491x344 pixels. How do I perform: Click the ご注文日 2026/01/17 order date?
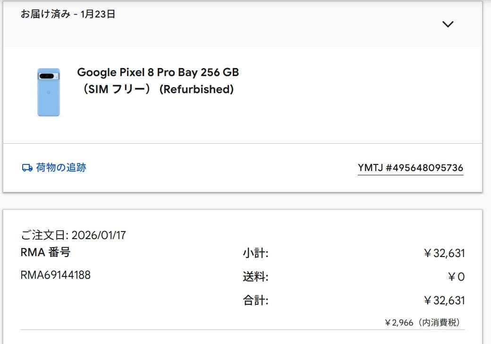click(x=72, y=235)
